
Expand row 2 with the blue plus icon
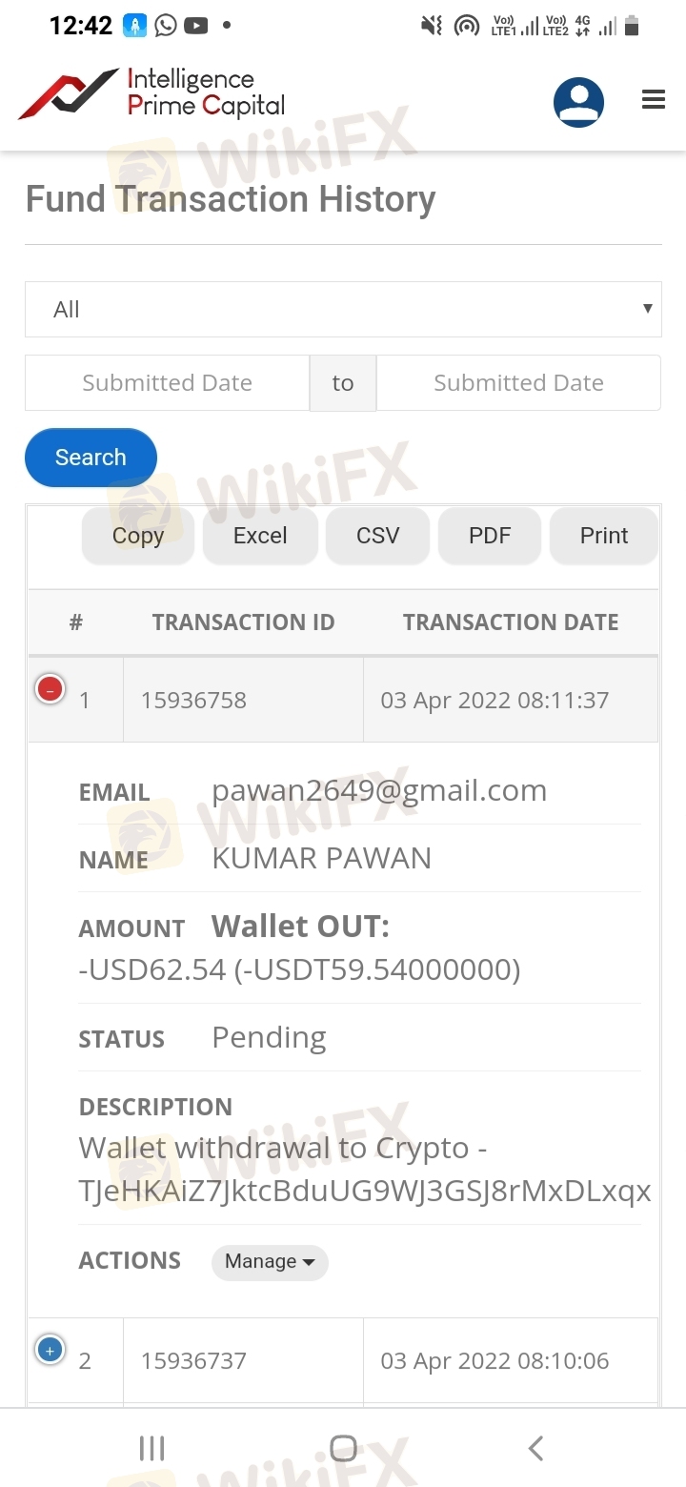pyautogui.click(x=50, y=1349)
